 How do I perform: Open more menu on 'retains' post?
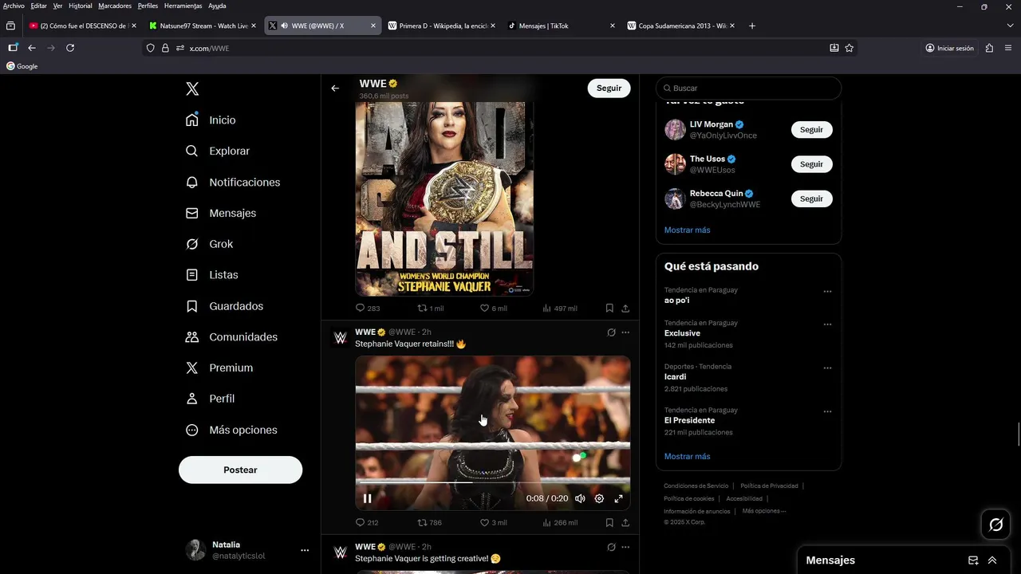625,332
